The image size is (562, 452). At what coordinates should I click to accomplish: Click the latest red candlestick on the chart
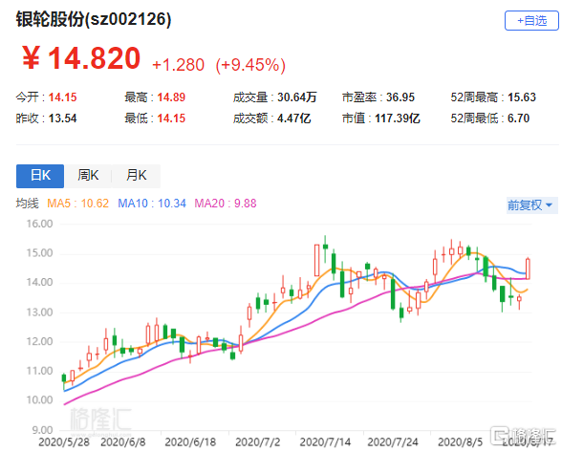(528, 269)
